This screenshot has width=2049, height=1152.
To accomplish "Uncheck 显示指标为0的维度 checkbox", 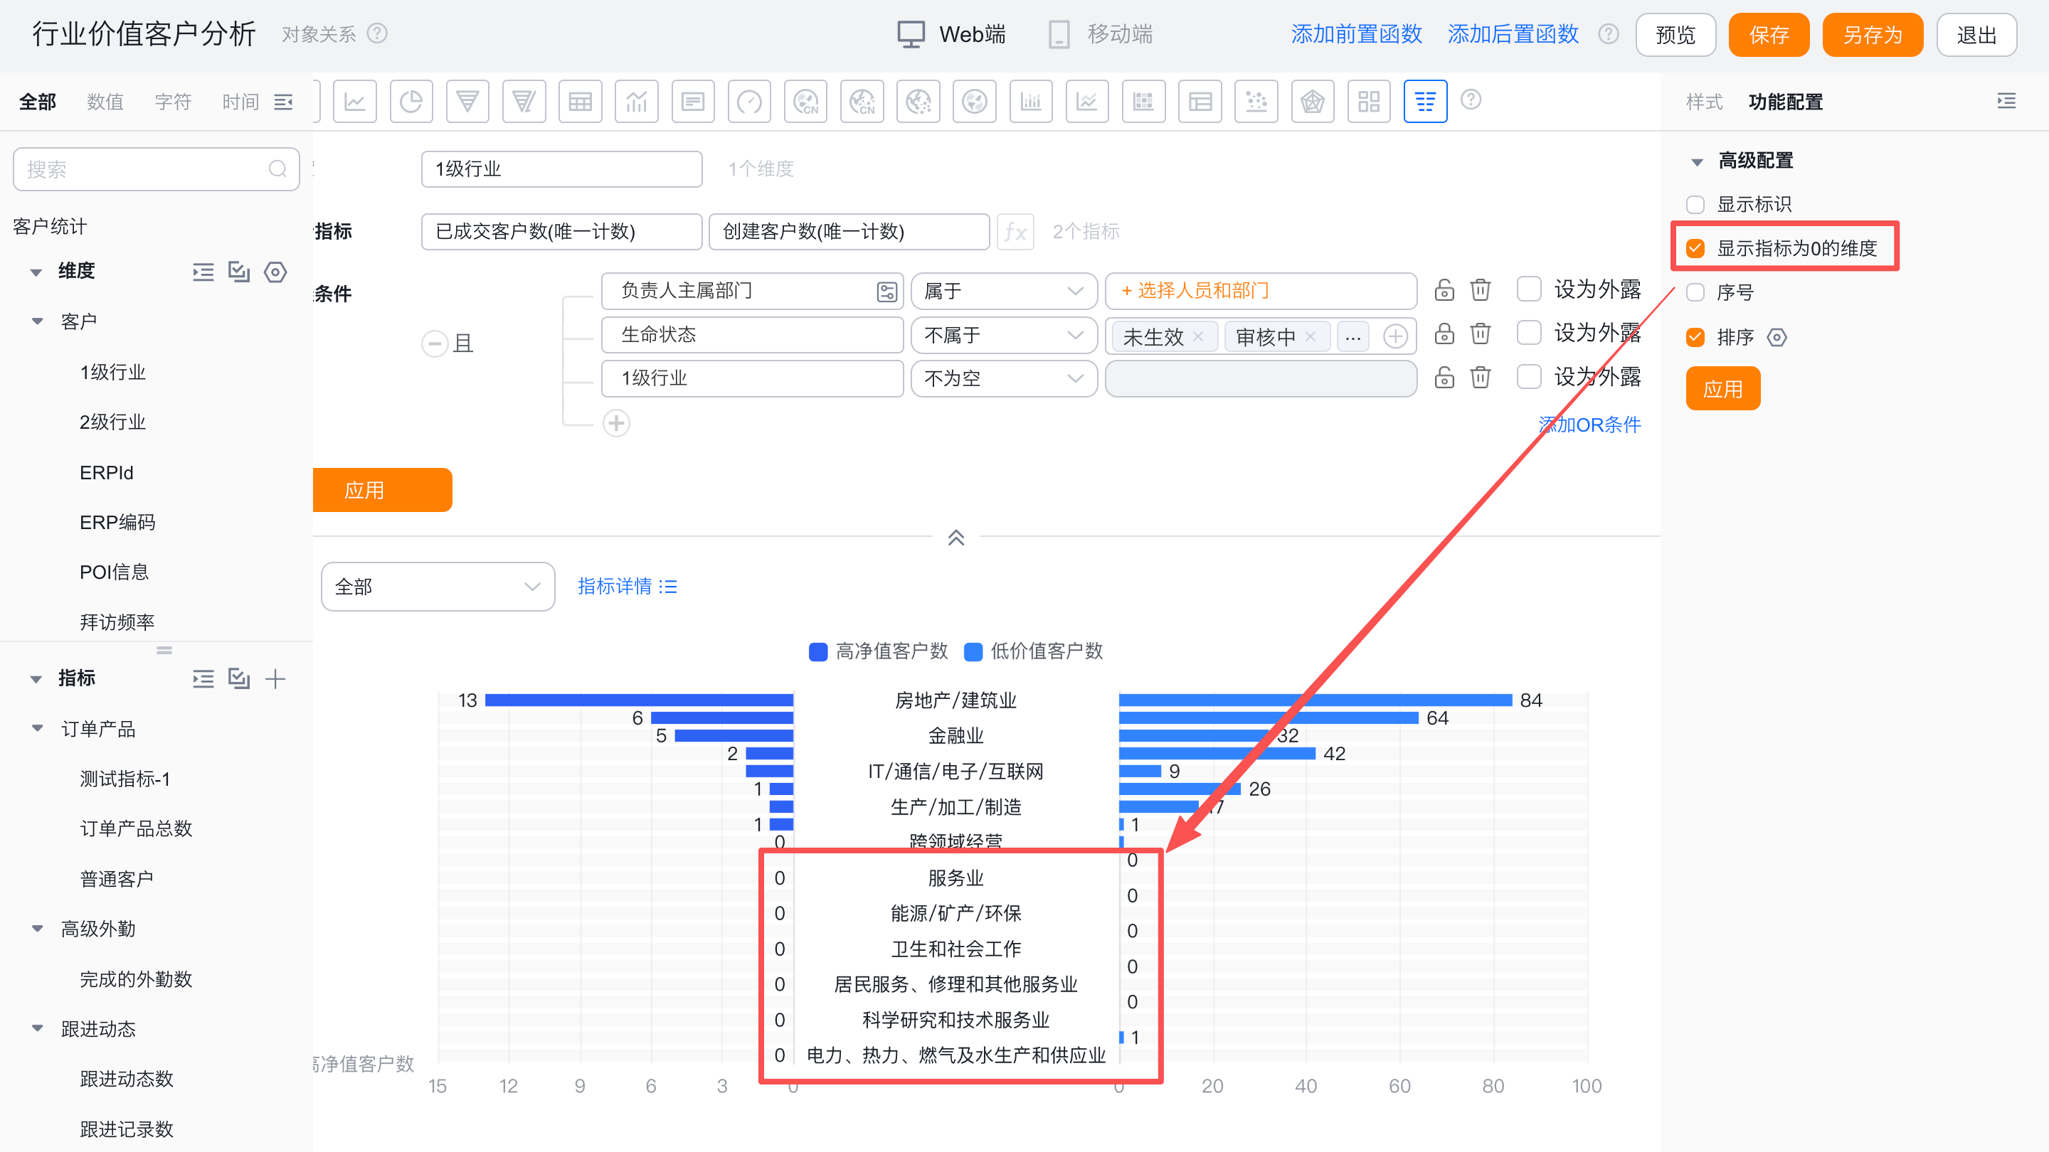I will pyautogui.click(x=1695, y=248).
